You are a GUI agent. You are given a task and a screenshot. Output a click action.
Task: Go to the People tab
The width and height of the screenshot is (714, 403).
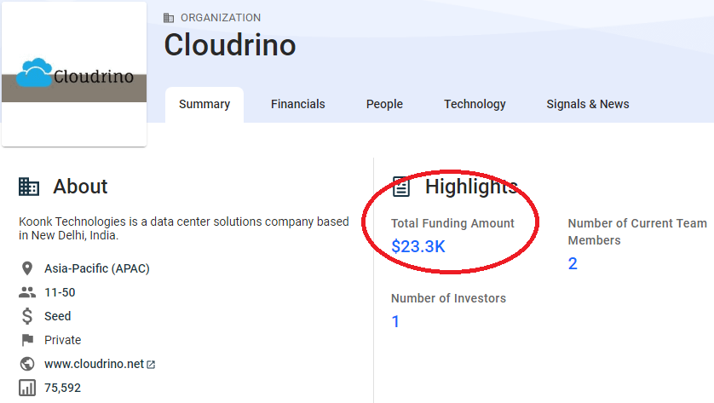[x=384, y=104]
